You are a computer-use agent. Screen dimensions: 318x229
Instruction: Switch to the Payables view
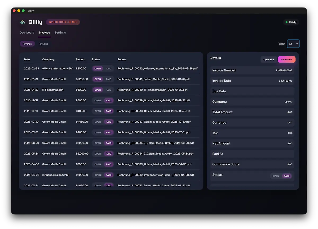click(43, 44)
